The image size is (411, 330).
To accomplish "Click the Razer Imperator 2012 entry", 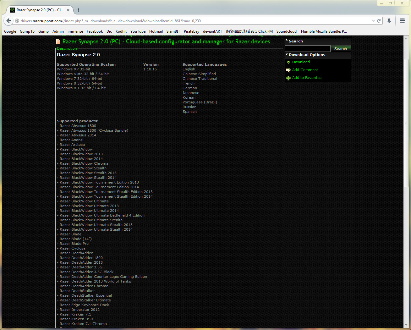I will tap(79, 310).
